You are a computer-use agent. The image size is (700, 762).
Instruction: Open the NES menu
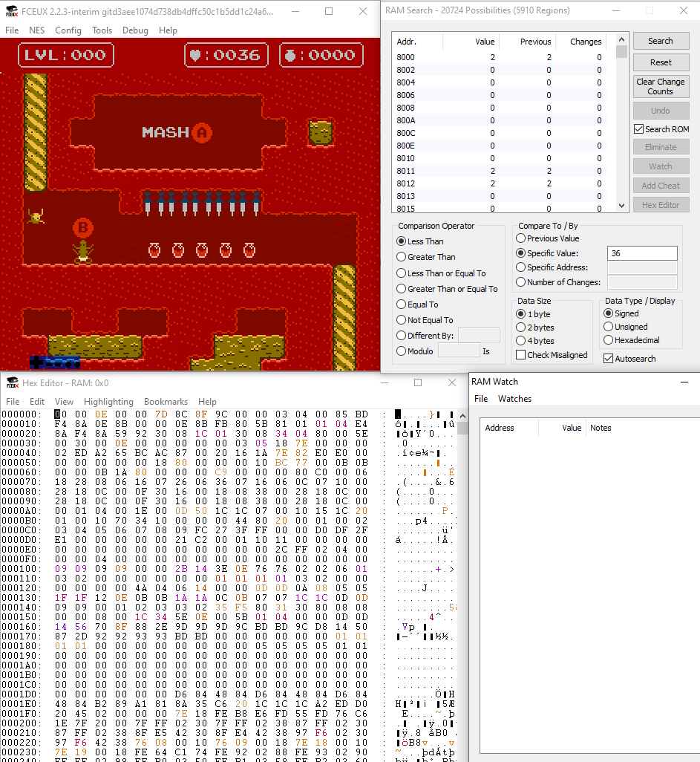click(x=36, y=30)
